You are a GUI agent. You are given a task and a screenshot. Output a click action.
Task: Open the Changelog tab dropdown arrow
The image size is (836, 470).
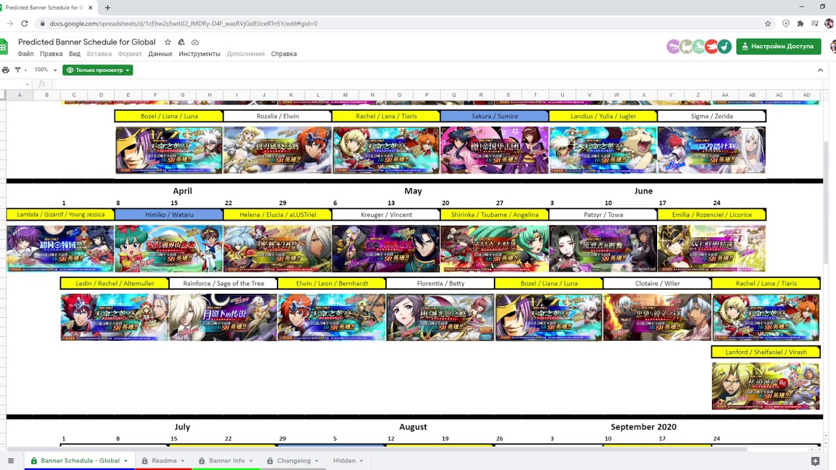(317, 461)
